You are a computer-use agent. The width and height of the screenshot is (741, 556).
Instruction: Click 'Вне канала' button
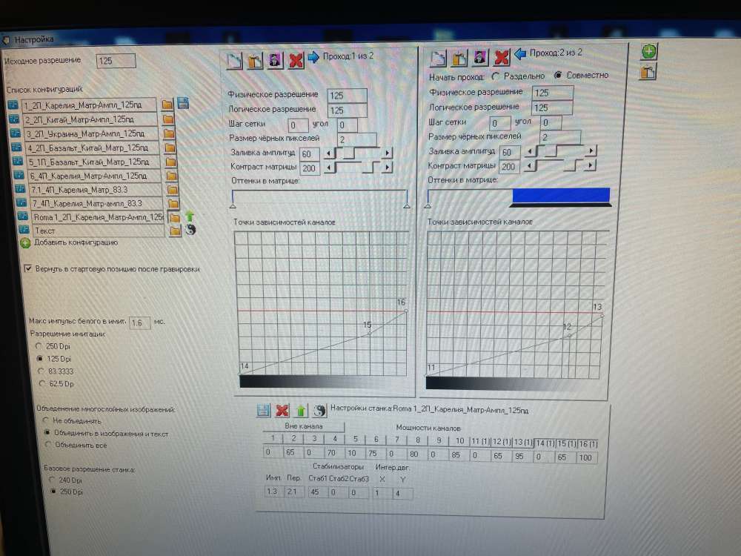pyautogui.click(x=304, y=427)
